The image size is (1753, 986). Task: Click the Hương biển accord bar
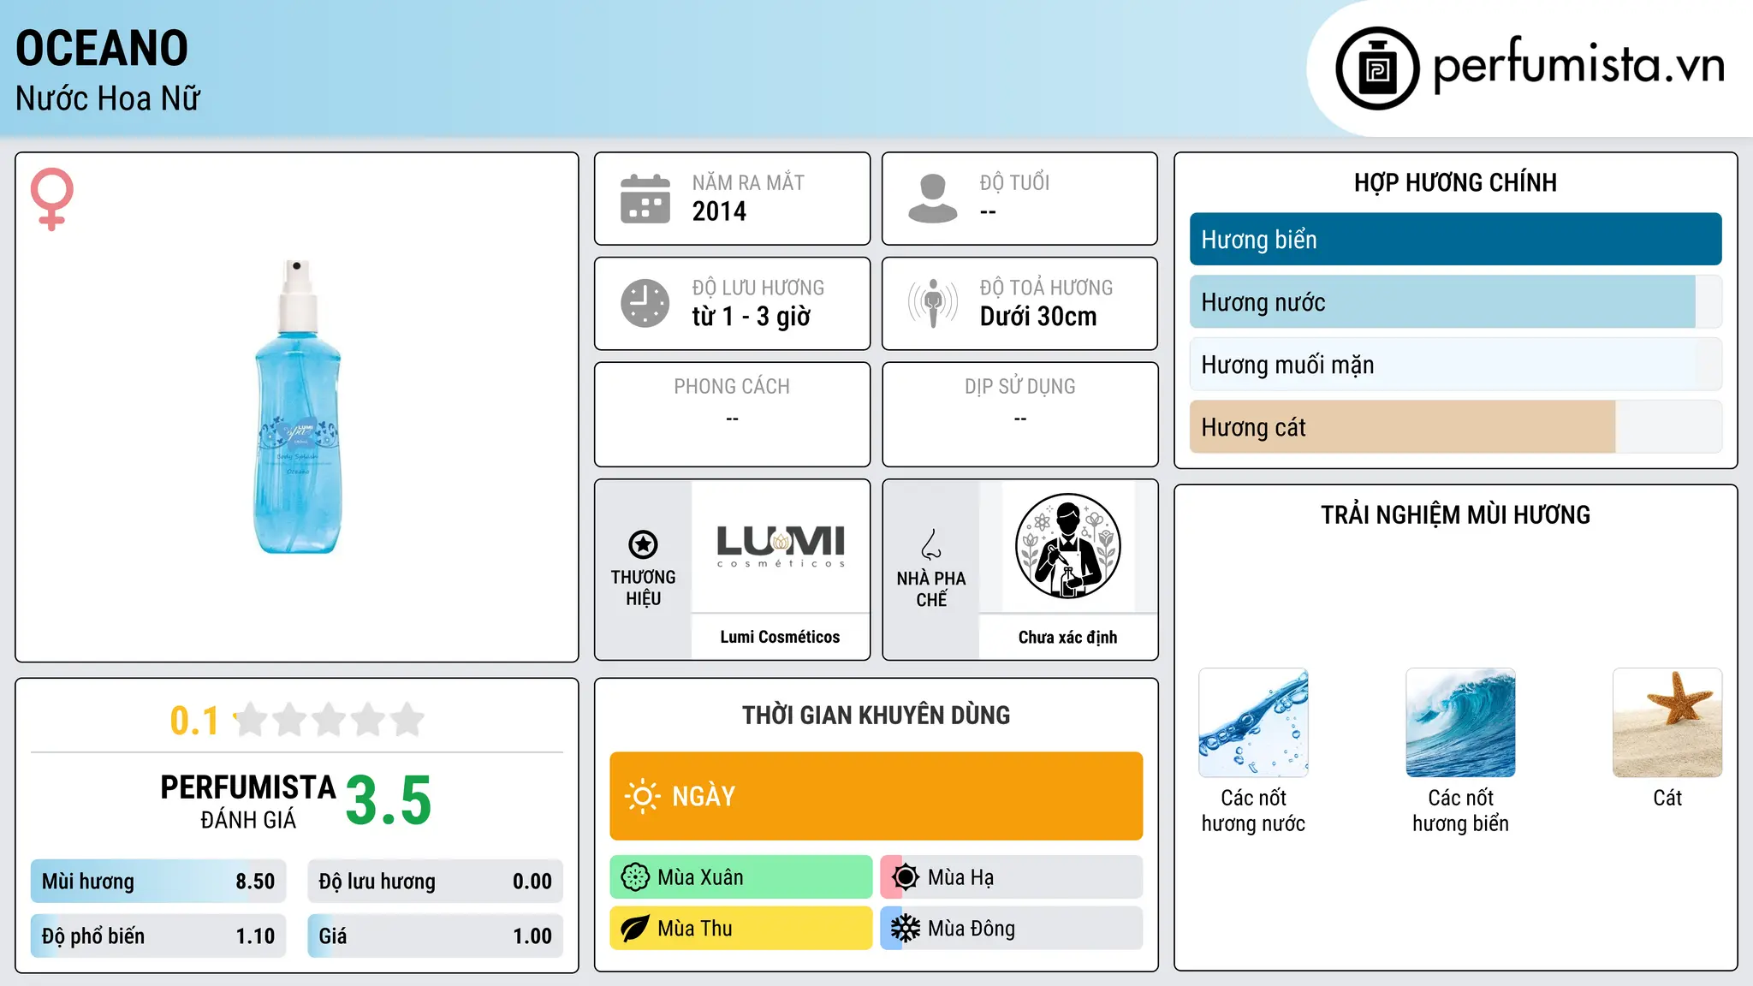coord(1456,240)
